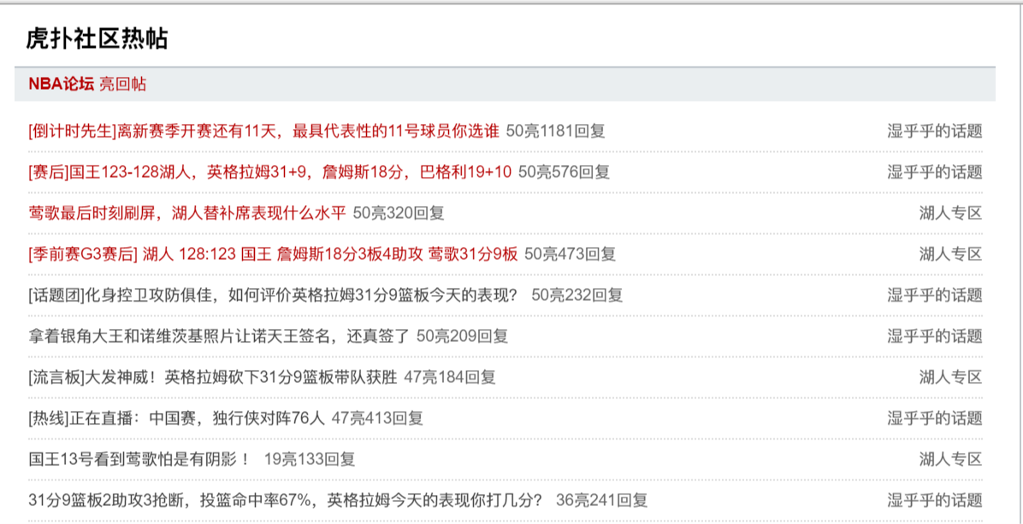Open the 流言板 大发神威 post
Image resolution: width=1023 pixels, height=524 pixels.
[213, 377]
